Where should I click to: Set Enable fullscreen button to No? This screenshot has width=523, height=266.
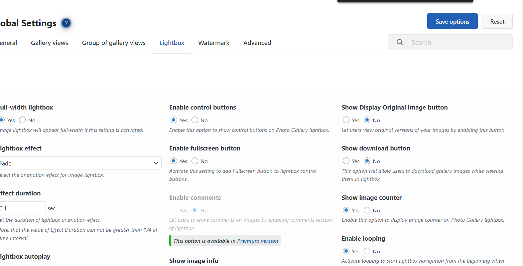click(195, 161)
